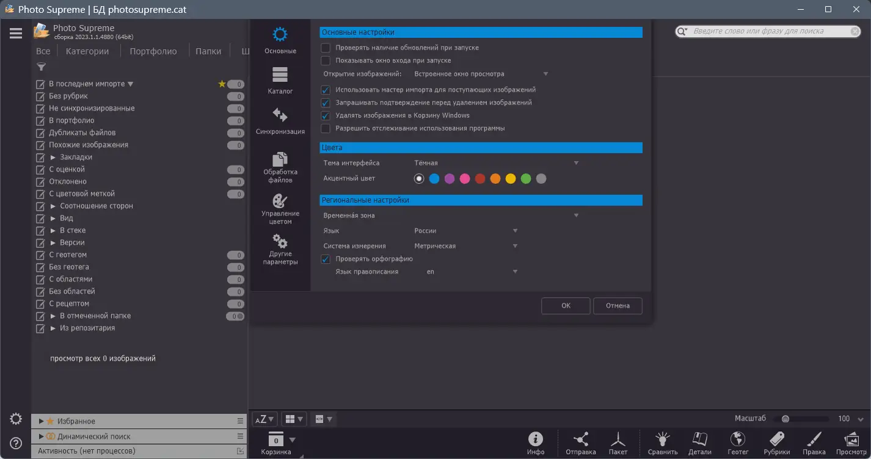Check Показывать окно входа при запуске

click(326, 60)
